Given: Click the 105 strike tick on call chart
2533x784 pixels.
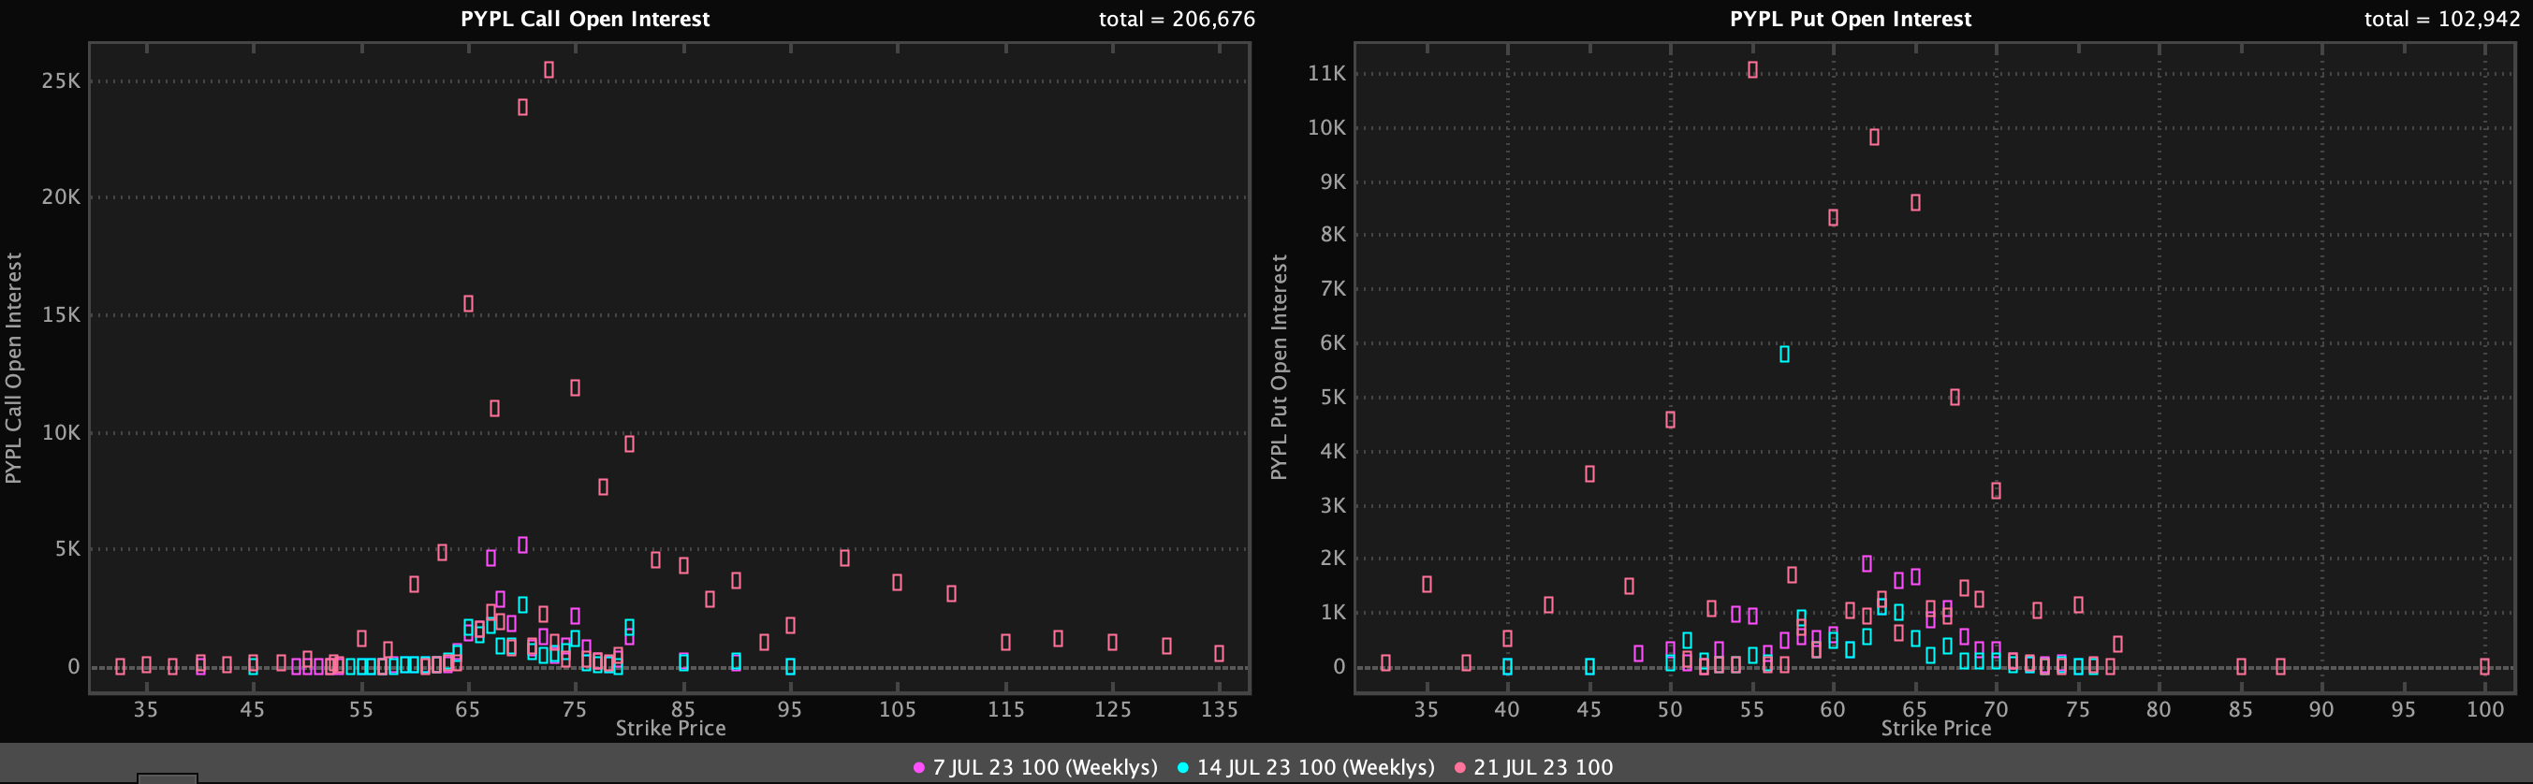Looking at the screenshot, I should 897,709.
